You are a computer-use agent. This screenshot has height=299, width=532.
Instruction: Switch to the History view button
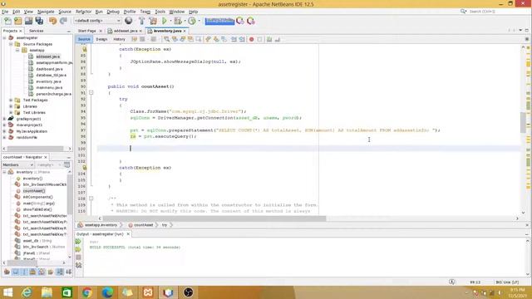point(119,40)
